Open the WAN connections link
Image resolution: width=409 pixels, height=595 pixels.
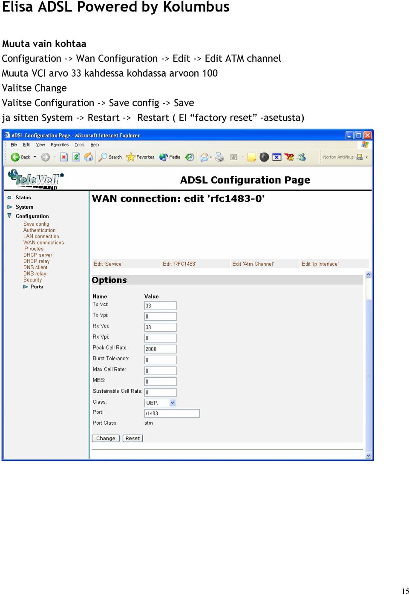click(43, 243)
